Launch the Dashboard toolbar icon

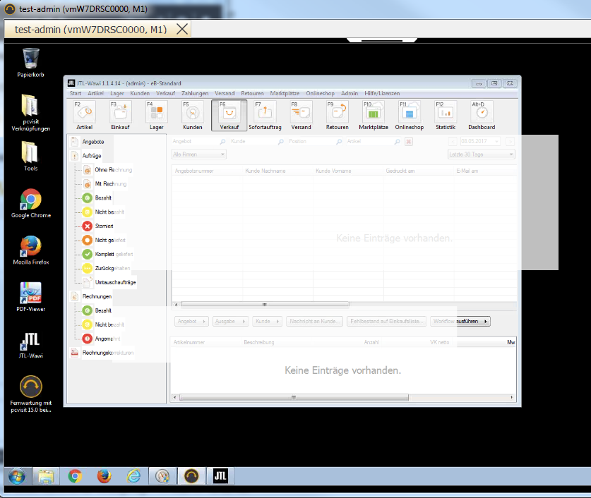[x=481, y=115]
